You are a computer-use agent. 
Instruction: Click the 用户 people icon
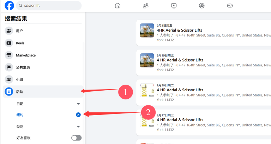[9, 31]
